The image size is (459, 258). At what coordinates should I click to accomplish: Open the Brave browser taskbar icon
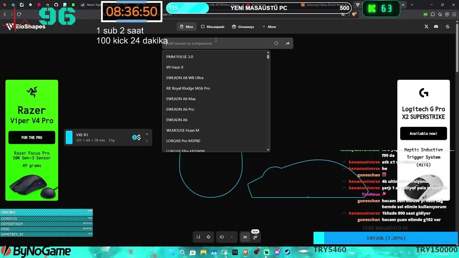point(245,252)
